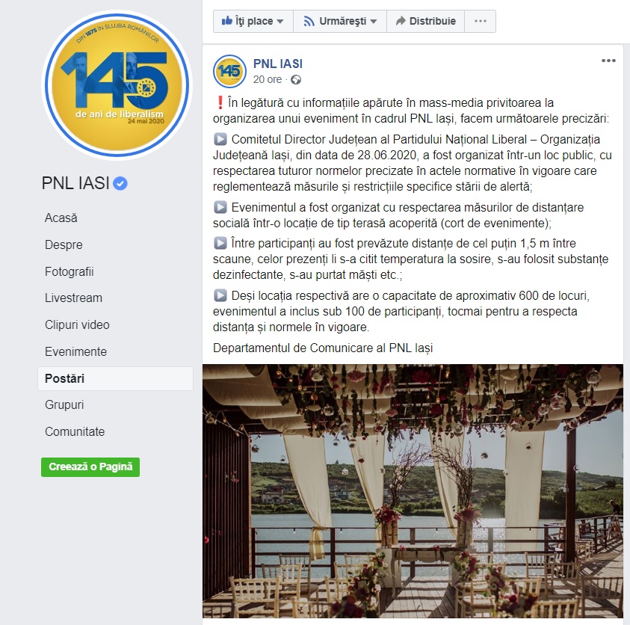
Task: Go to the Fotografii section
Action: pos(69,271)
